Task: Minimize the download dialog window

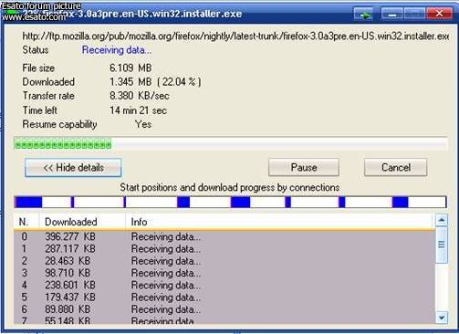Action: click(392, 14)
